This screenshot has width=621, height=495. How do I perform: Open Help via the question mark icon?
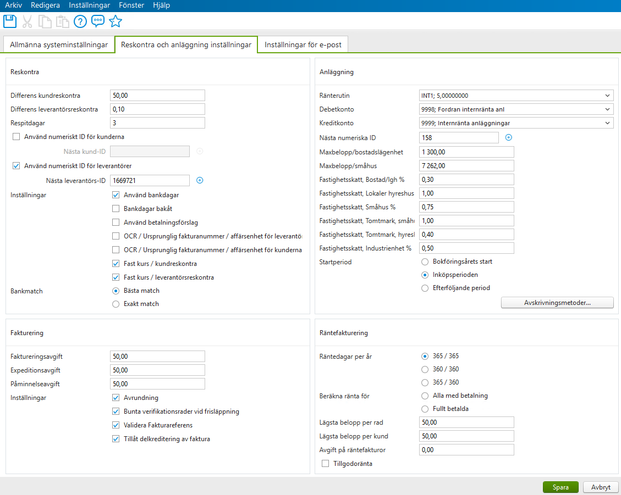pos(81,21)
